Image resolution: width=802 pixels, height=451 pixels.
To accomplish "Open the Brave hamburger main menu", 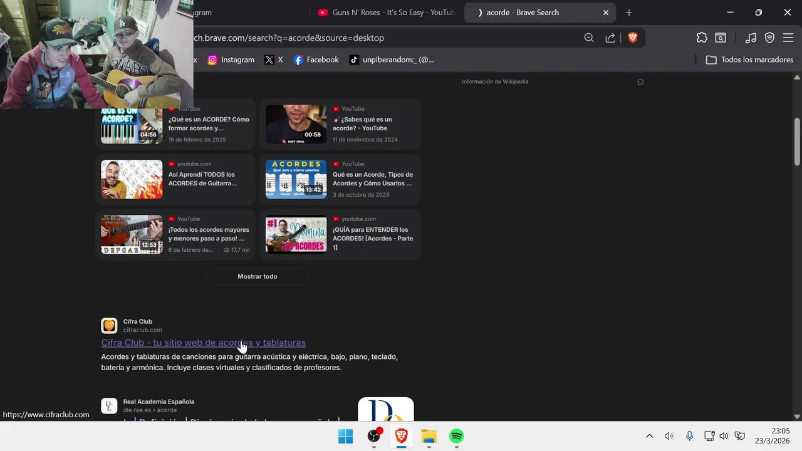I will pos(788,38).
